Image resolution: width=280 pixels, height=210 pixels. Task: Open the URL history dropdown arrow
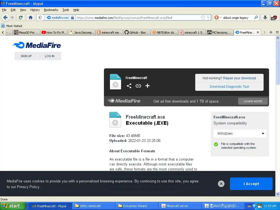(208, 17)
